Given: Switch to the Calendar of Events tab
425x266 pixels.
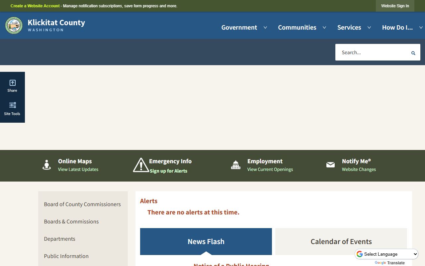Looking at the screenshot, I should coord(341,241).
